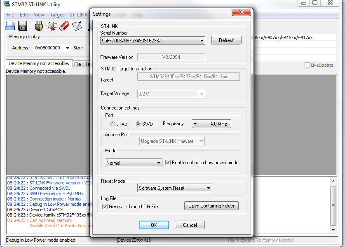The height and width of the screenshot is (247, 345).
Task: Click status bar text 'Debug in Low Power mode enabled.'
Action: click(41, 240)
